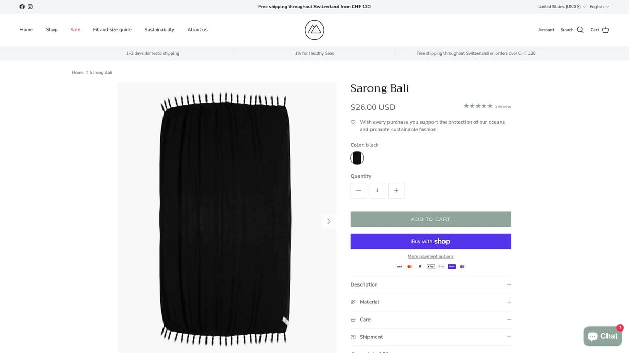Open the English language selector
629x353 pixels.
tap(598, 7)
